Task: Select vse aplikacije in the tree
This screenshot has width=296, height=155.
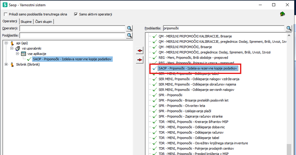Action: click(37, 54)
